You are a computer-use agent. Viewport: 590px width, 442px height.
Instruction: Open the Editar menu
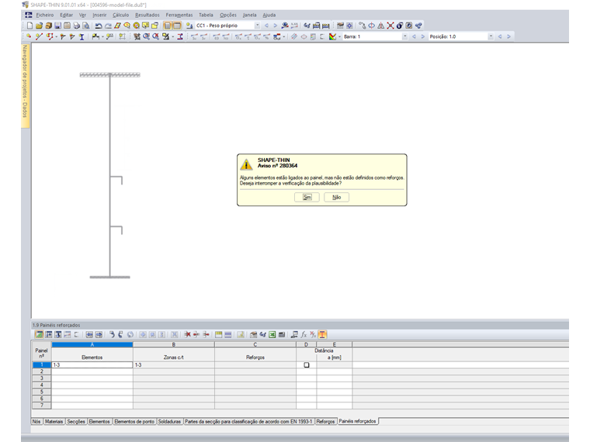(67, 15)
